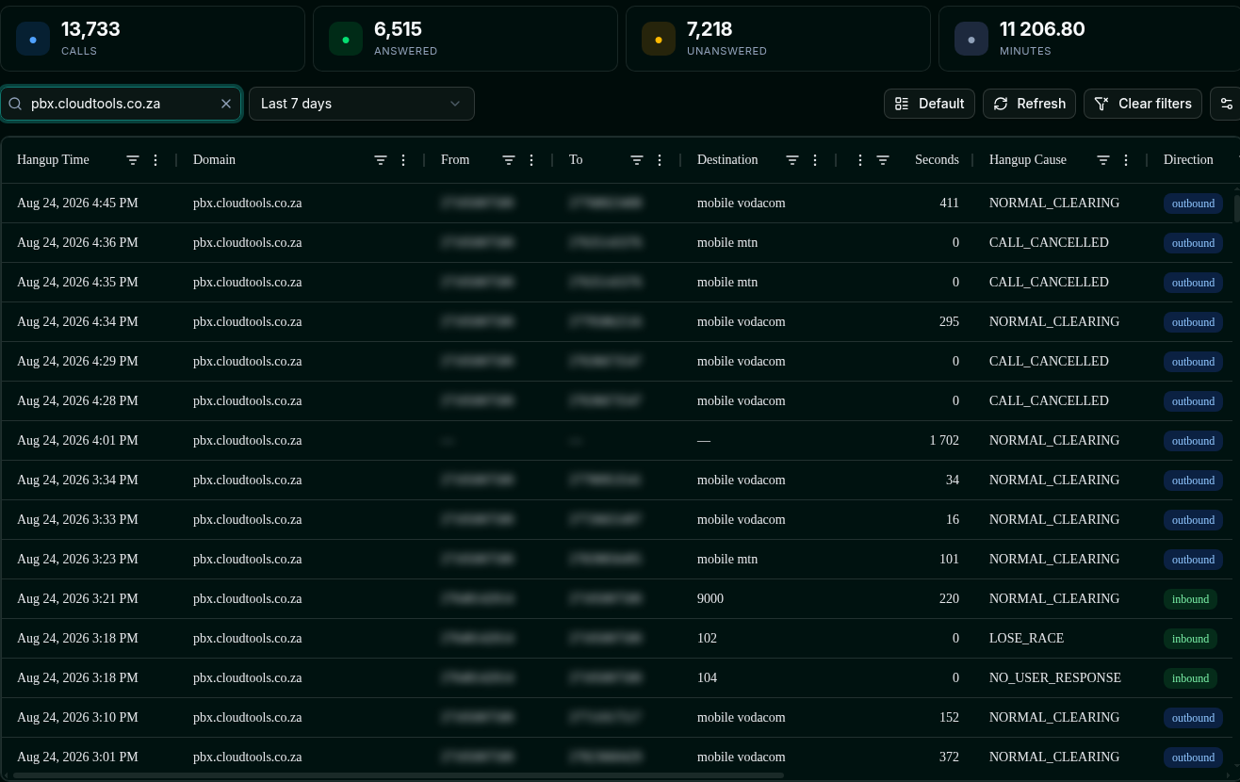Click the 104 destination cell
Screen dimensions: 1240x782
click(707, 678)
